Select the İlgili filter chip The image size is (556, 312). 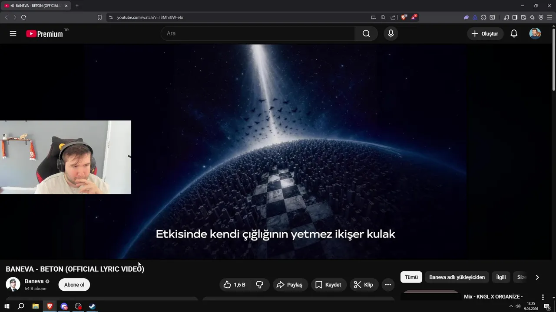501,277
